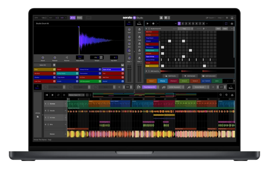Zoom in the song view timeline
269x169 pixels.
coord(226,95)
